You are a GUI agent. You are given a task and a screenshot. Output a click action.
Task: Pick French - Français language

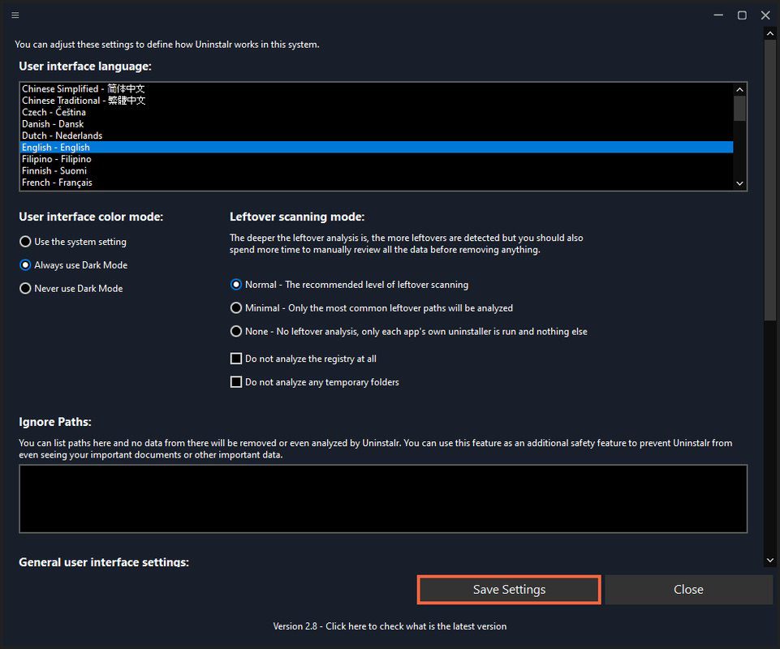(x=377, y=183)
